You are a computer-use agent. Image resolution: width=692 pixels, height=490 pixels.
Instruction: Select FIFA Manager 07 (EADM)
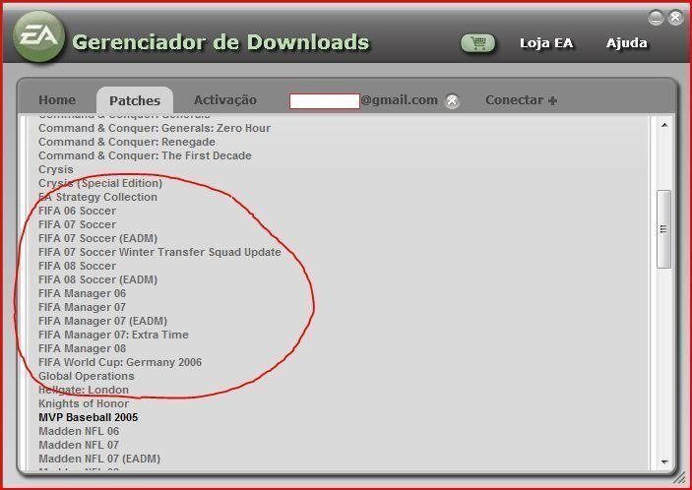tap(102, 321)
